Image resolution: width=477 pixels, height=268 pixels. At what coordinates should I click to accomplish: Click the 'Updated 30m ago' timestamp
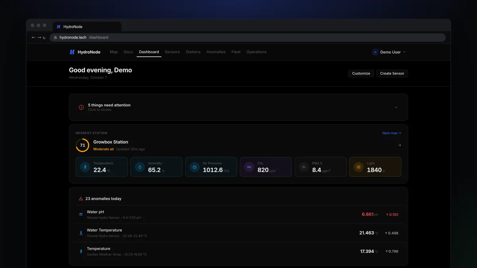point(130,149)
